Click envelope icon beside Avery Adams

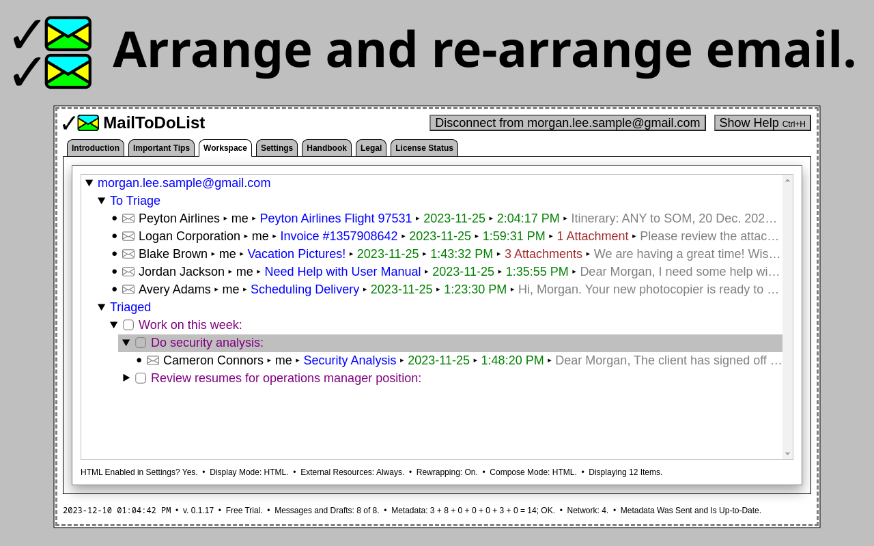point(128,289)
